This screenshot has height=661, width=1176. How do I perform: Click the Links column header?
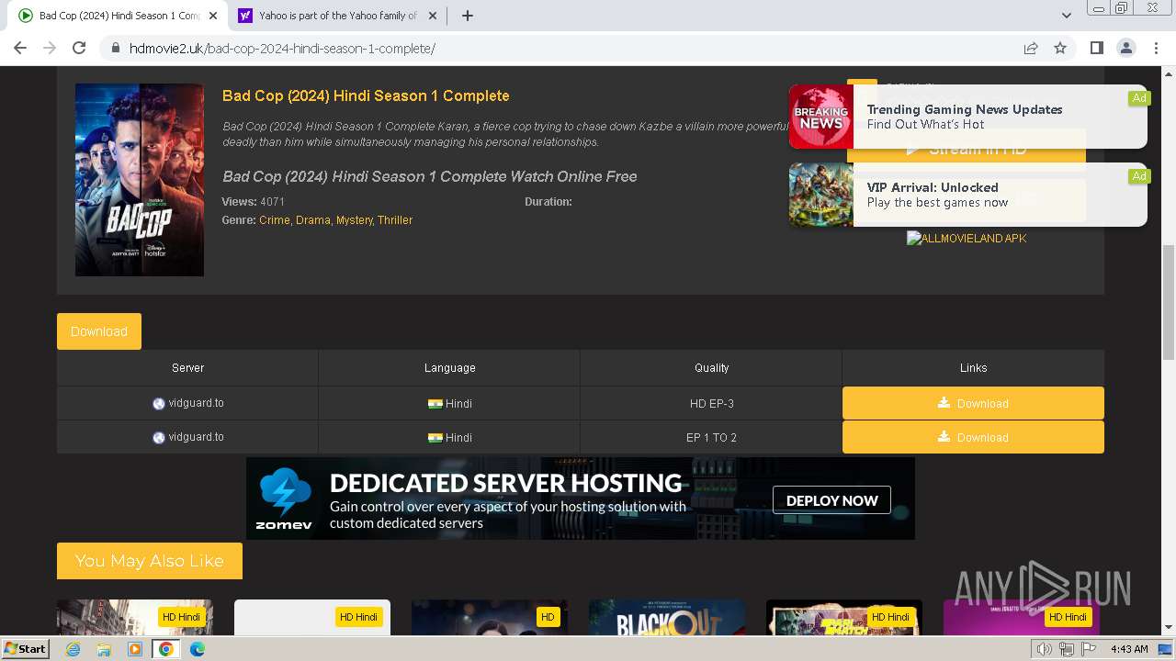click(973, 367)
